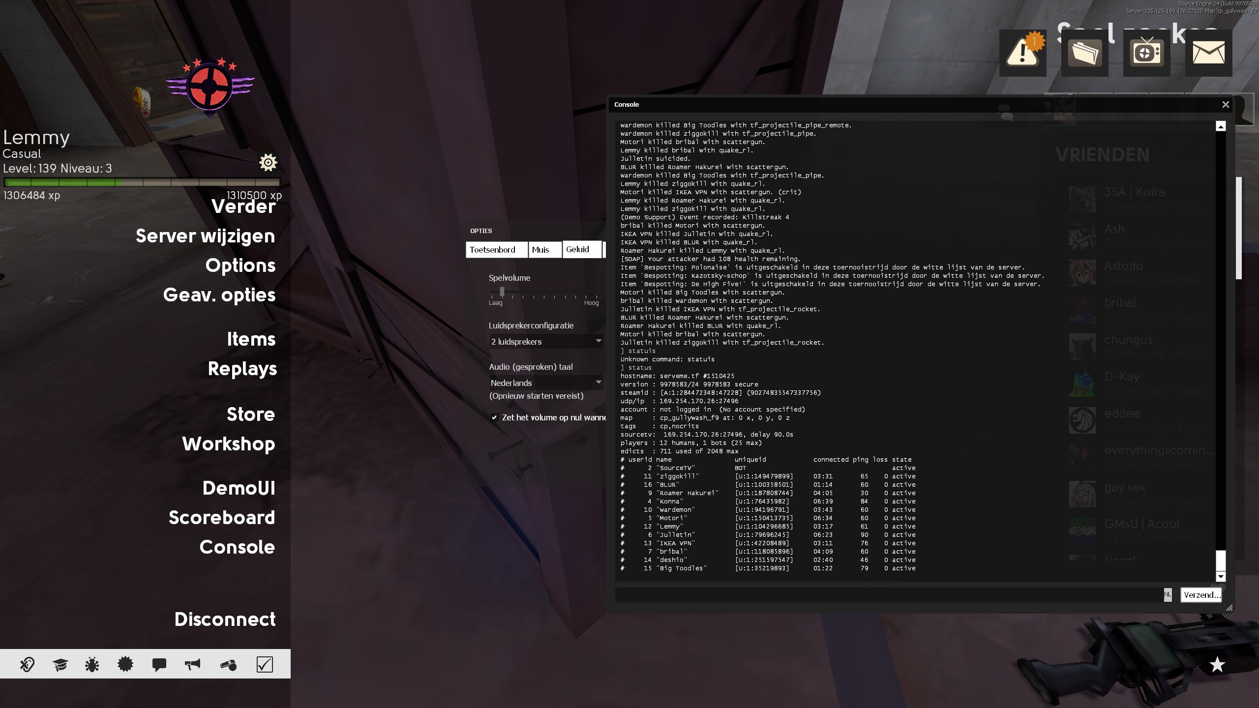1259x708 pixels.
Task: Click the megaphone call vote icon
Action: 192,665
